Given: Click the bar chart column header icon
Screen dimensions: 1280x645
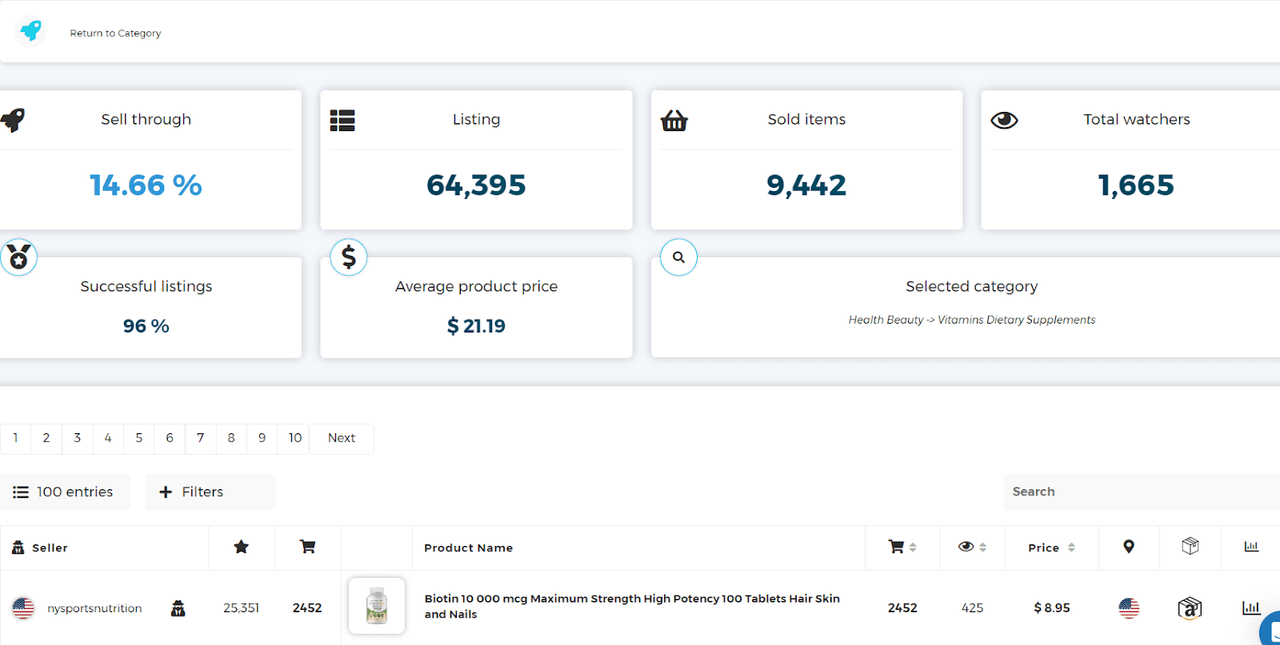Looking at the screenshot, I should point(1251,547).
